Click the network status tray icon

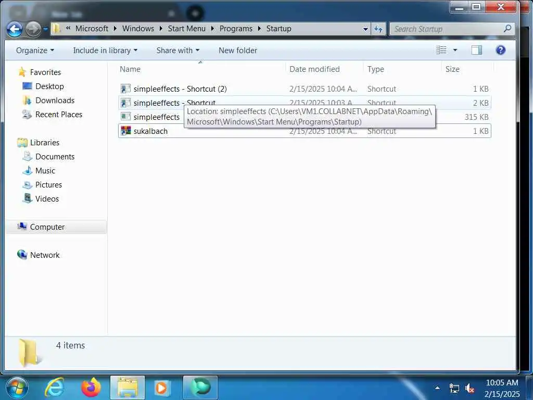pyautogui.click(x=454, y=388)
